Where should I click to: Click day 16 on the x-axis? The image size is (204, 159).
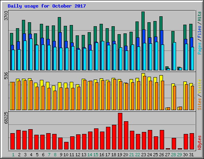pos(102,155)
